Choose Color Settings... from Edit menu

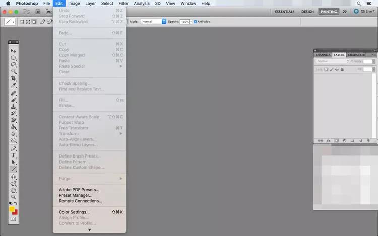[x=74, y=212]
